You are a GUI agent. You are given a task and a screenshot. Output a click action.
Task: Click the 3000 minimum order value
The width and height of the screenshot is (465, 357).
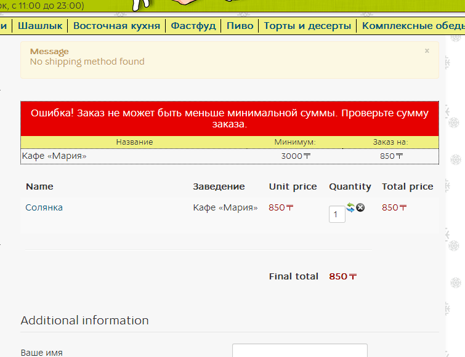pyautogui.click(x=296, y=156)
